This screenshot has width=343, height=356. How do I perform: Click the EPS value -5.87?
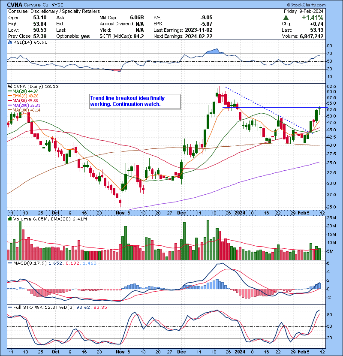pyautogui.click(x=206, y=24)
